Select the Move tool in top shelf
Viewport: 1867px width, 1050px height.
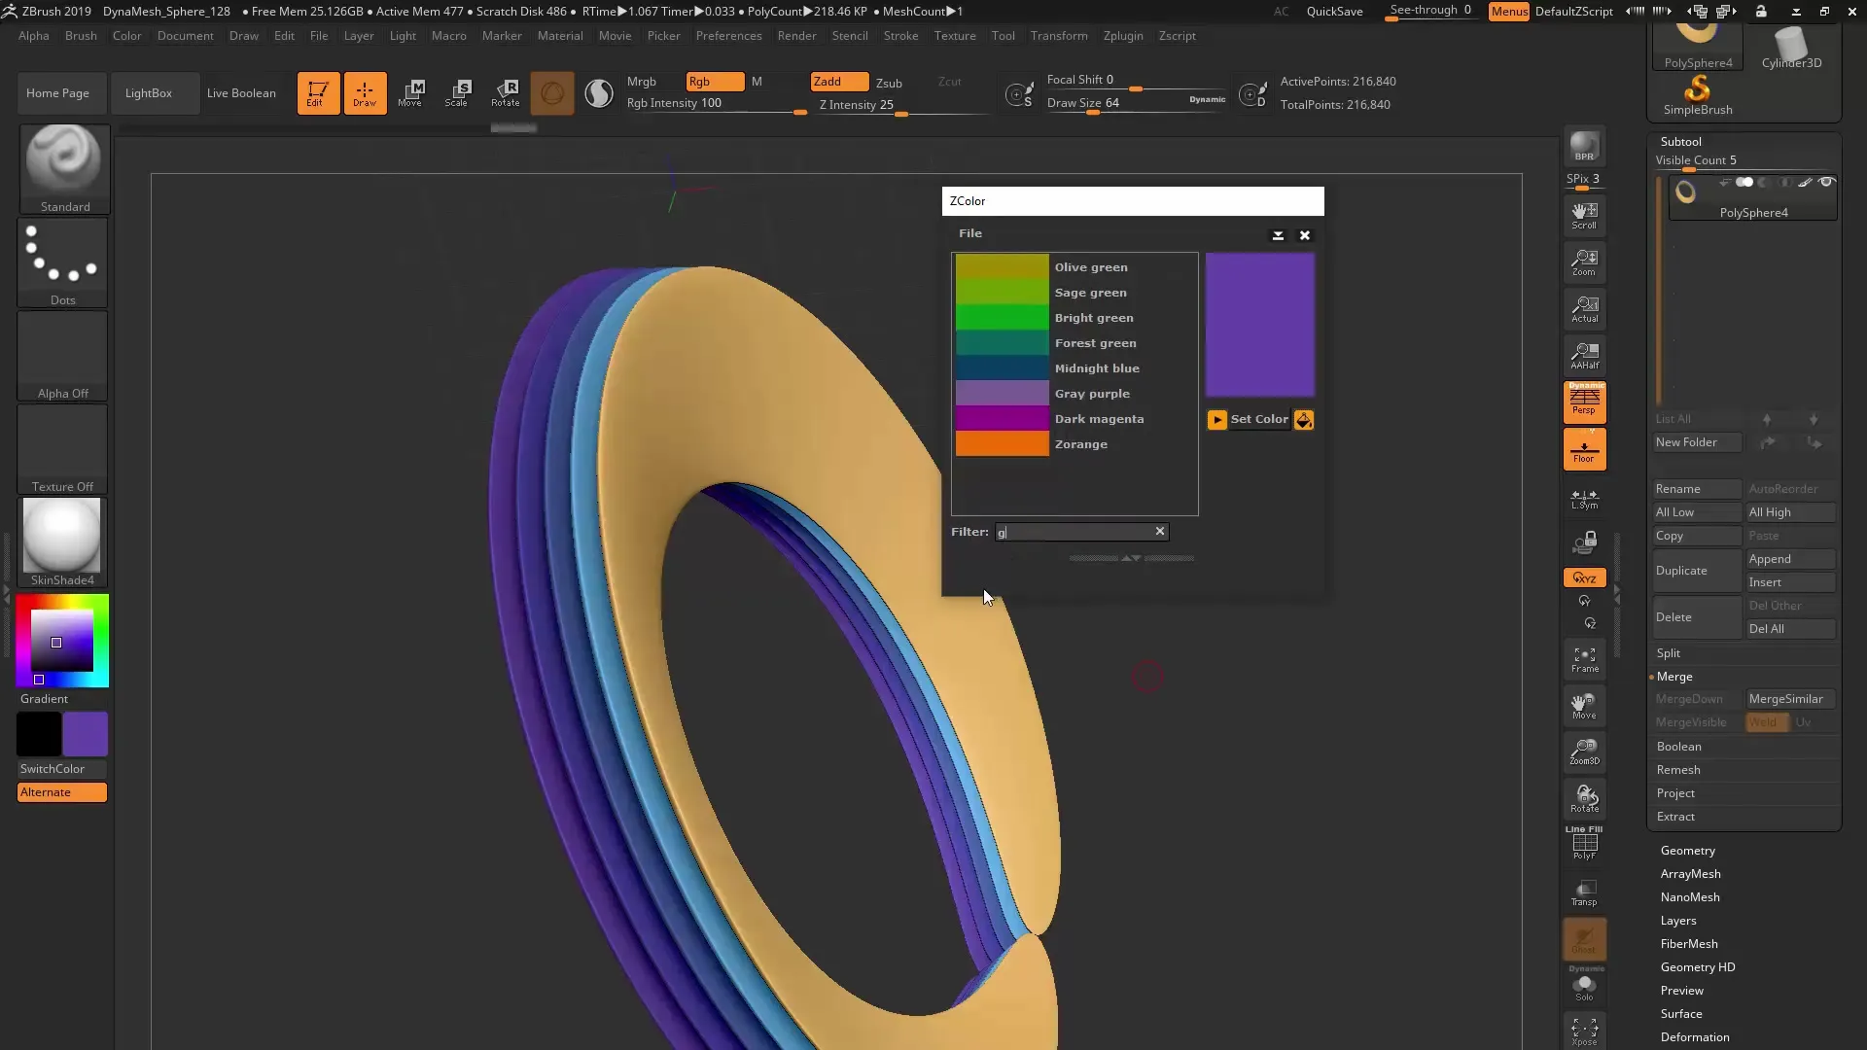point(410,93)
